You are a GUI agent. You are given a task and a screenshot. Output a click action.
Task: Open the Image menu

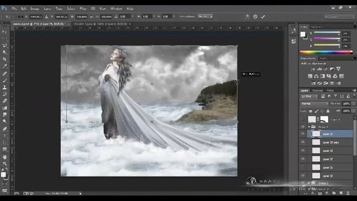point(35,9)
